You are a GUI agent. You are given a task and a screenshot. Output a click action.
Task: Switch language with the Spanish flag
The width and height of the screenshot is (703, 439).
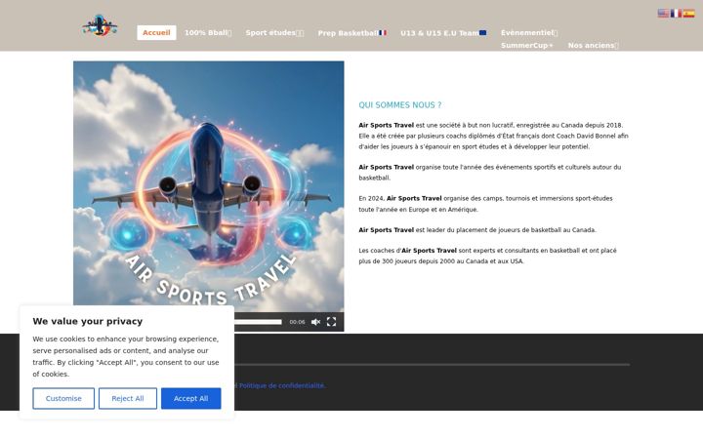[689, 14]
